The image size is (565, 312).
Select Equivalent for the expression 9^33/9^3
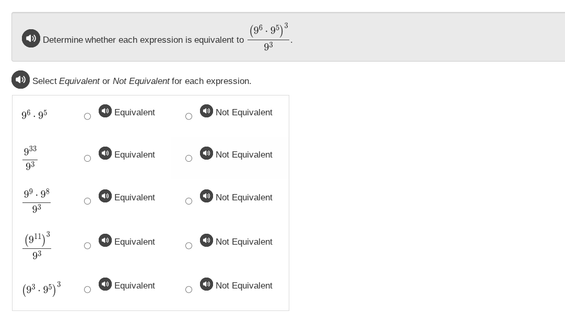pyautogui.click(x=87, y=158)
